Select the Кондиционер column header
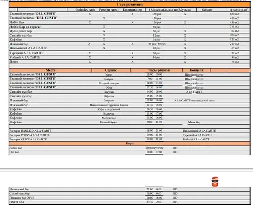Screen dimensions: 253x205 coord(132,10)
